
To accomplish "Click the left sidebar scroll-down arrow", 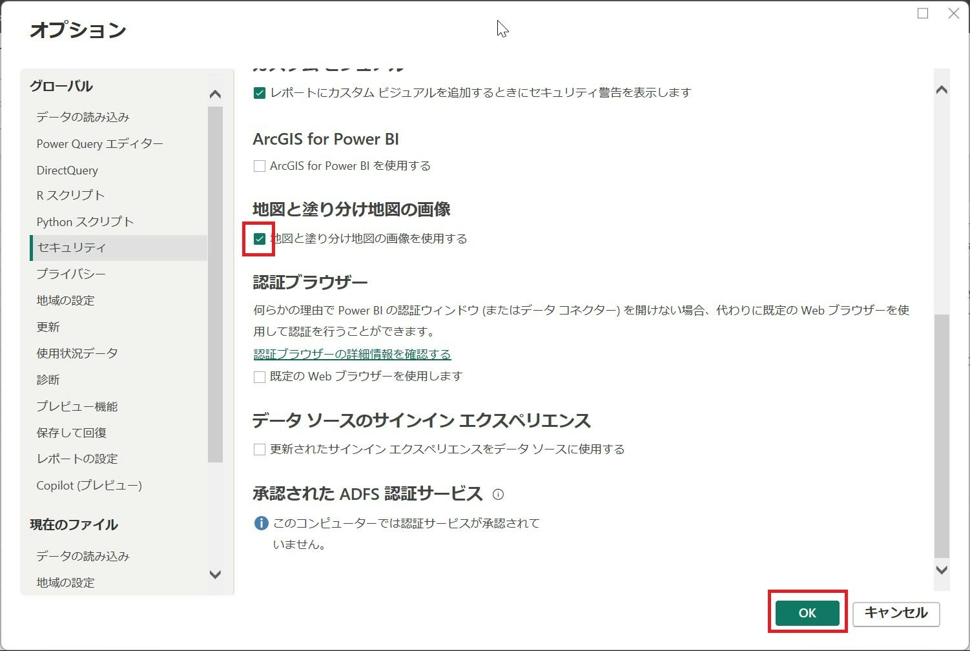I will tap(215, 574).
